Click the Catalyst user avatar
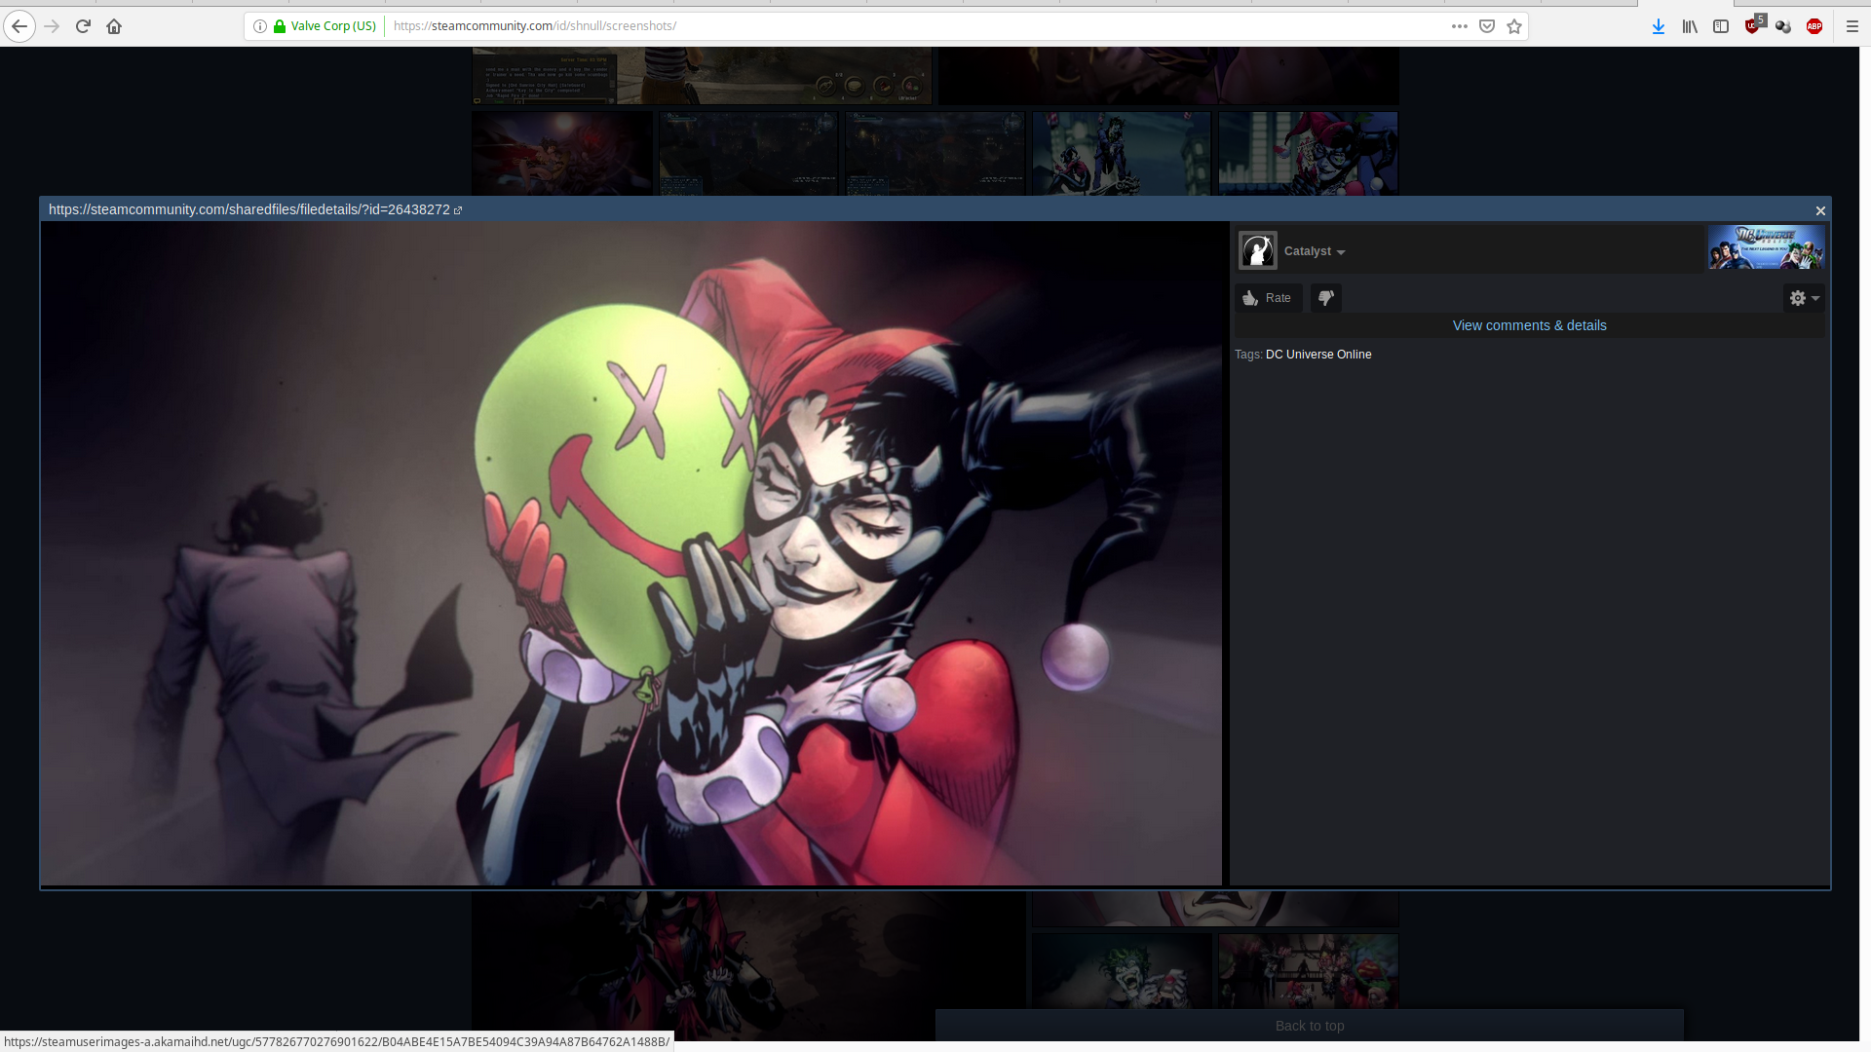 (1257, 250)
